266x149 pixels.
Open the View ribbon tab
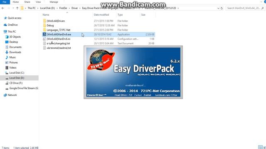38,2
